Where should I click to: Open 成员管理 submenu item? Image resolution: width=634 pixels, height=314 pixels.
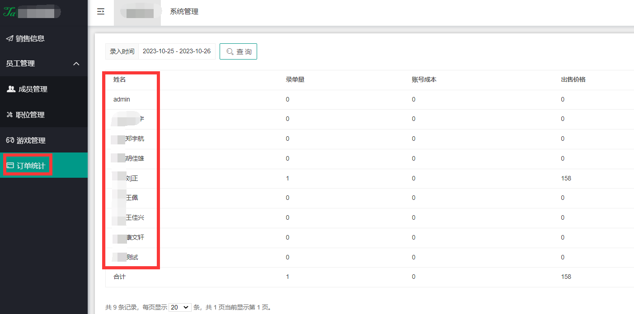point(44,89)
